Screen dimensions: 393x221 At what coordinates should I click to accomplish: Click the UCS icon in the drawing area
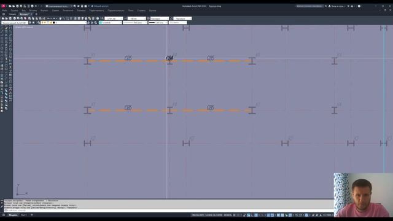click(21, 190)
